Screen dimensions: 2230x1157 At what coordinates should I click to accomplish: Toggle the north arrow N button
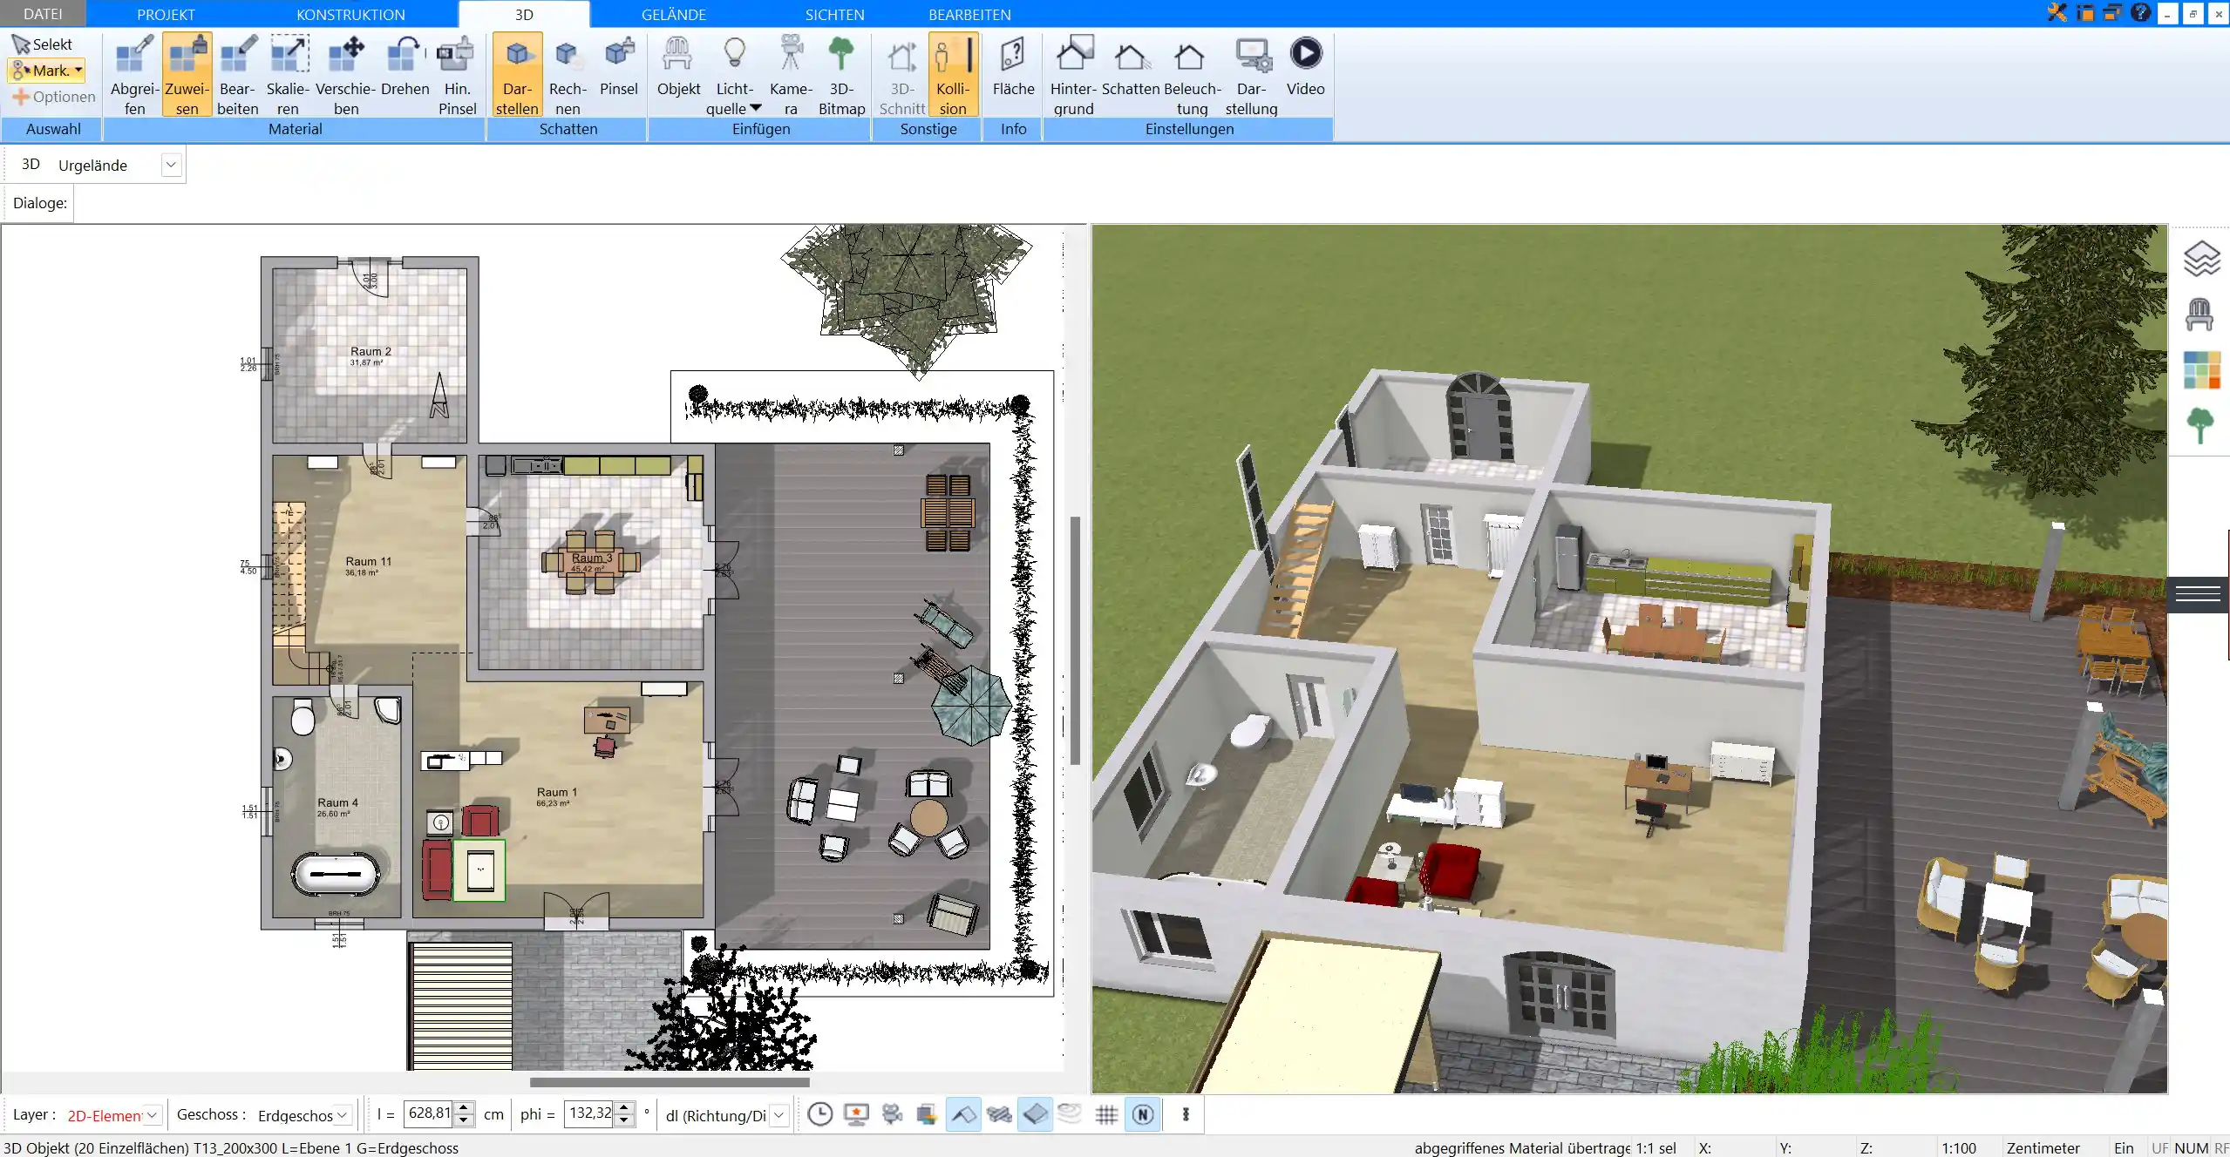click(x=1143, y=1114)
